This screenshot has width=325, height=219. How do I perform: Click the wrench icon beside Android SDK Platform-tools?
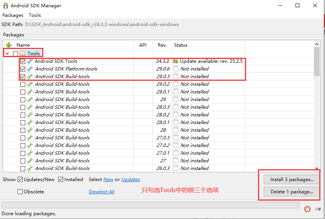[x=30, y=69]
